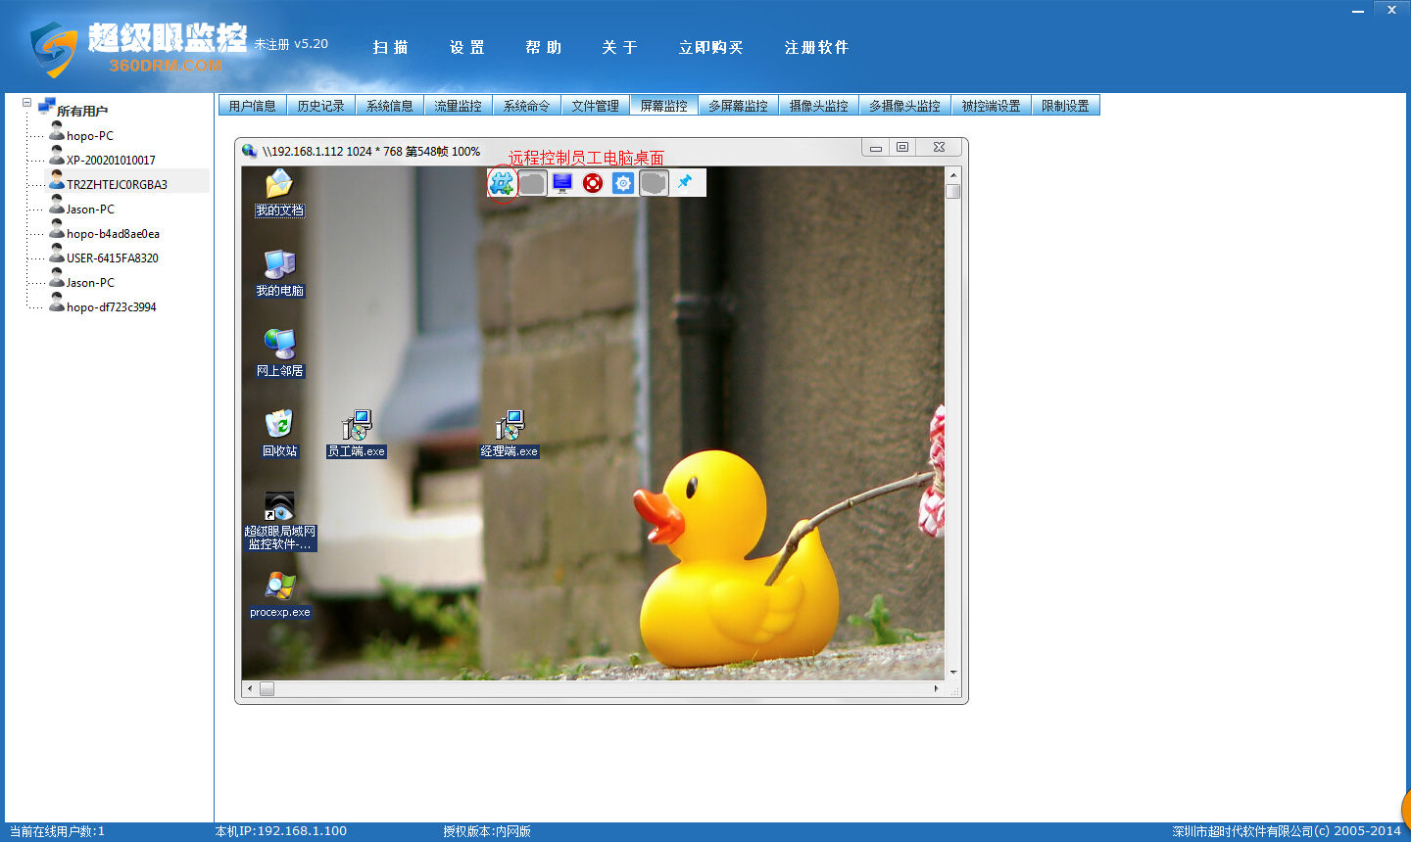This screenshot has width=1411, height=842.
Task: Open the 多摄像头监控 tab
Action: coord(904,106)
